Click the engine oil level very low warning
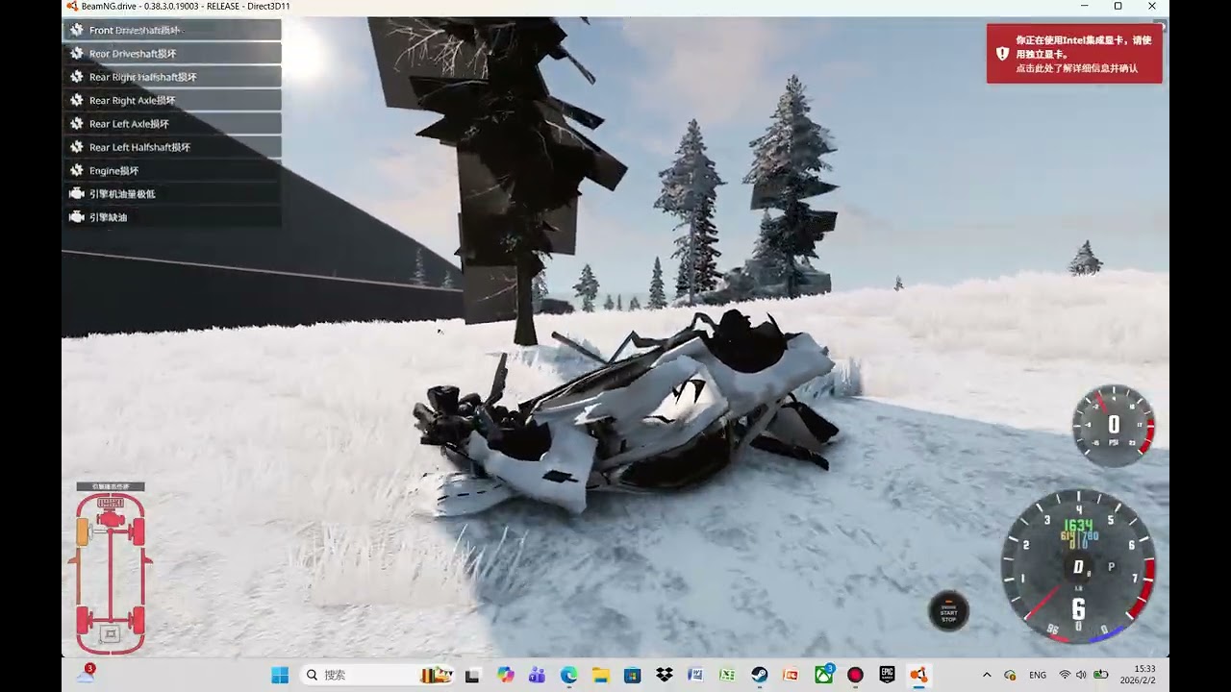The image size is (1231, 692). [173, 194]
